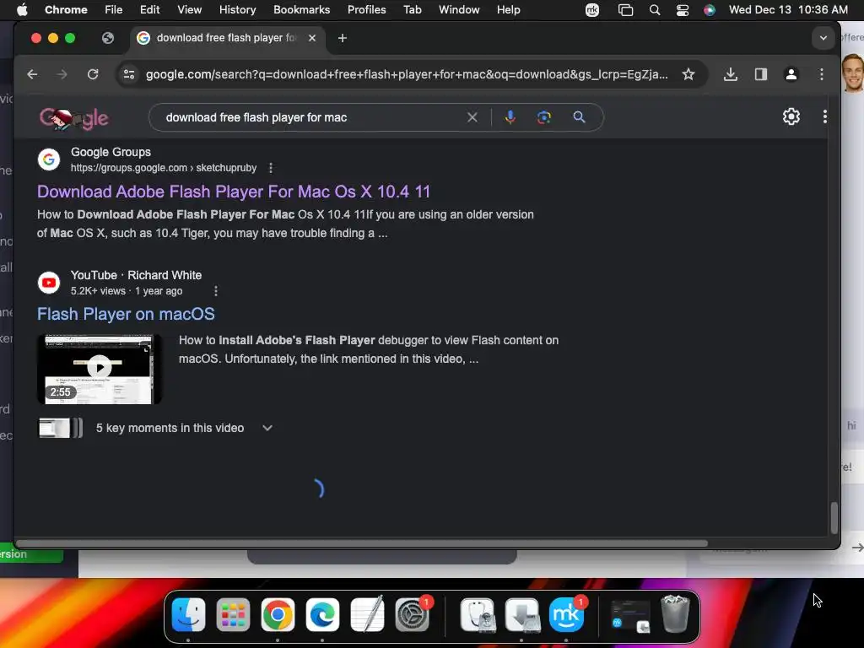Click the Google Groups source name
Viewport: 864px width, 648px height.
[x=111, y=152]
